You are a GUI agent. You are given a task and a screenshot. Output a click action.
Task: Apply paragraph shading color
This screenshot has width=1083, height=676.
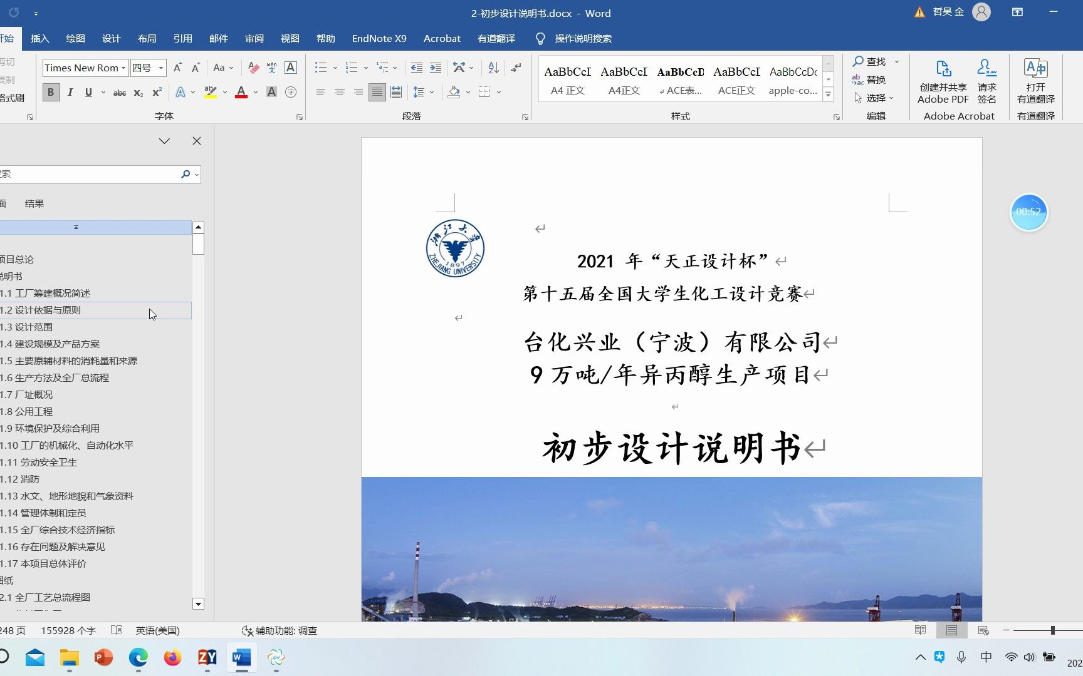pos(454,92)
